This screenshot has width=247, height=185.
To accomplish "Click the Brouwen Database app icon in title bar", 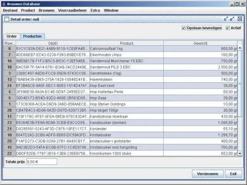I will [4, 4].
